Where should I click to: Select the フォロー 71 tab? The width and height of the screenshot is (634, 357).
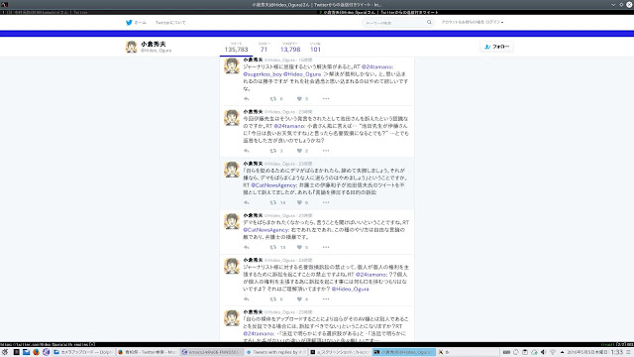(264, 48)
